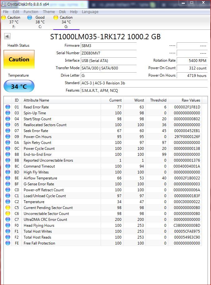Click the Drive Letter field G:
The image size is (211, 285).
[108, 75]
